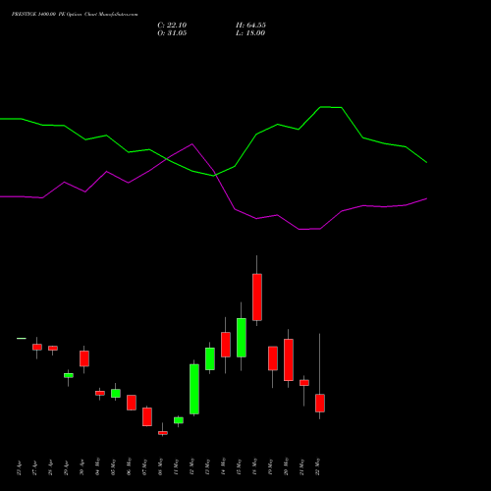
Task: Click the small green candle above 29 Apr
Action: [69, 375]
